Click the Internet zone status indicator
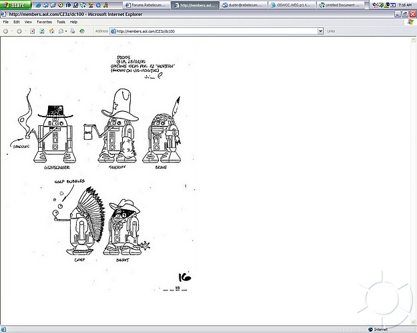Viewport: 417px width, 333px height. [378, 330]
